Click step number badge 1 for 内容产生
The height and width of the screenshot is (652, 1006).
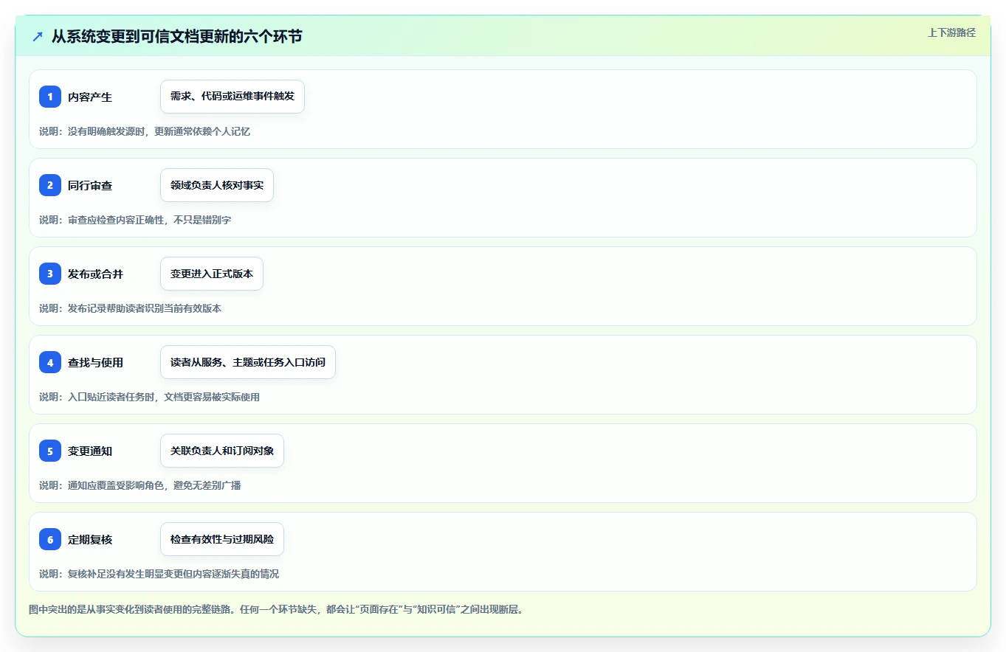50,97
